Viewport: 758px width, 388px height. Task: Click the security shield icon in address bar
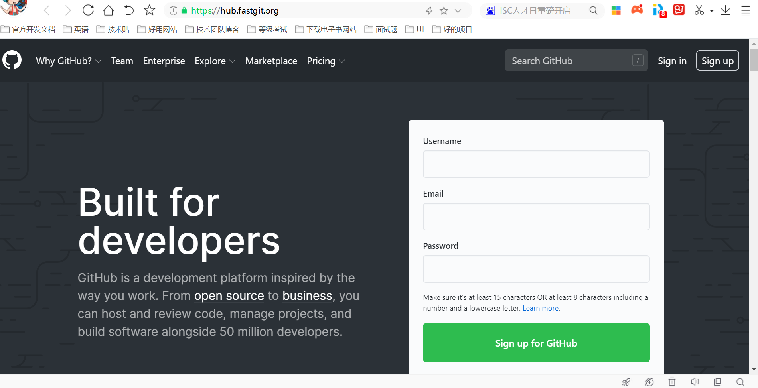click(173, 11)
